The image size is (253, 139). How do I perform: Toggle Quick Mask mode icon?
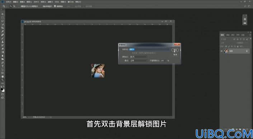click(x=3, y=94)
